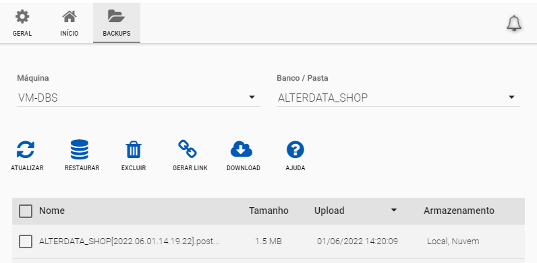
Task: Check the ALTERDATA_SHOP backup row checkbox
Action: [26, 241]
